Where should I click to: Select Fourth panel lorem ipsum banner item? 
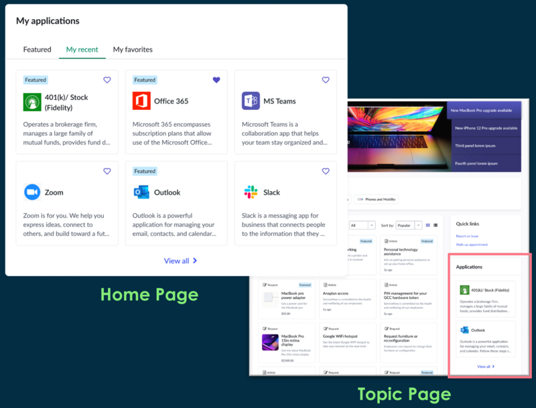pos(486,163)
